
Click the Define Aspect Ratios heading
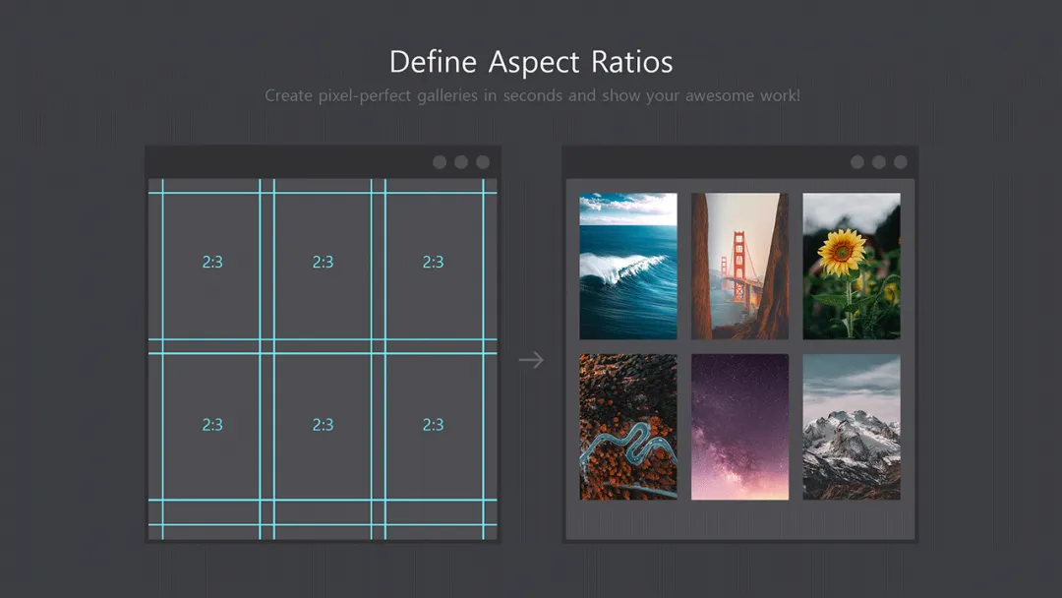click(x=531, y=62)
